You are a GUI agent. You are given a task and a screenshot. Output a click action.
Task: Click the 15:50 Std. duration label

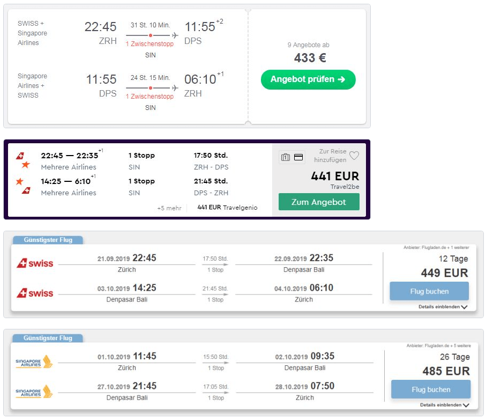(x=216, y=357)
